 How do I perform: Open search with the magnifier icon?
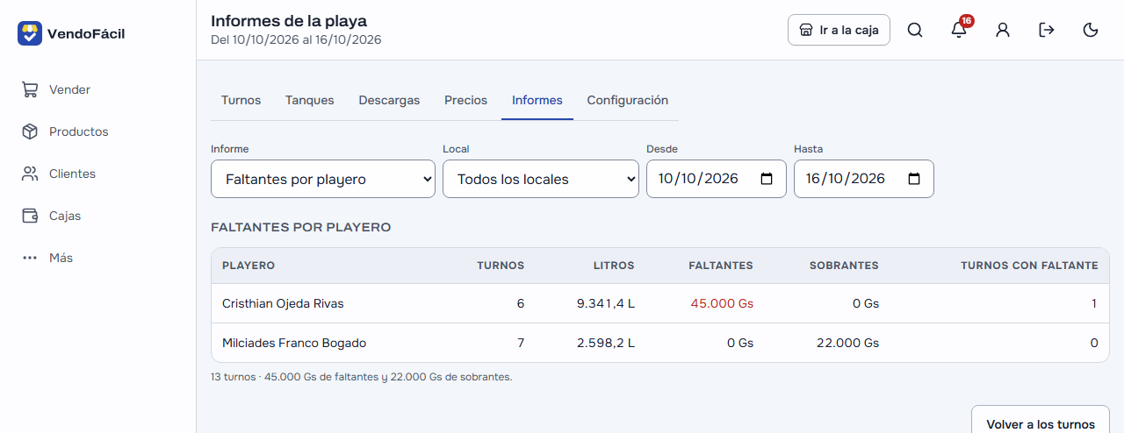tap(915, 30)
